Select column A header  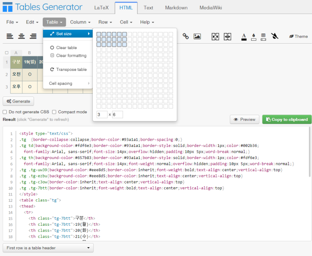16,53
